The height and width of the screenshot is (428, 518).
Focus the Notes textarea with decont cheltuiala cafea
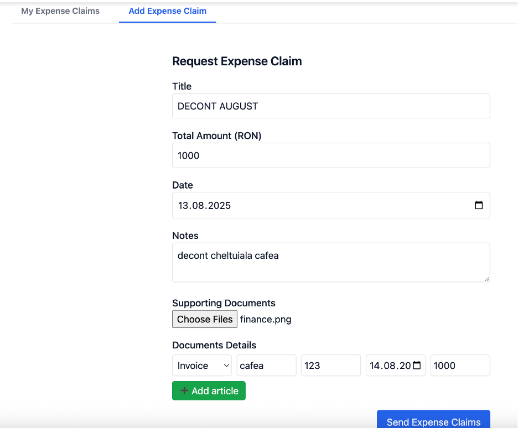330,262
